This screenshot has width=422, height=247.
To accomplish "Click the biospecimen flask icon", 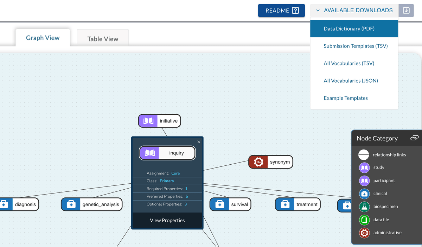I will [364, 207].
